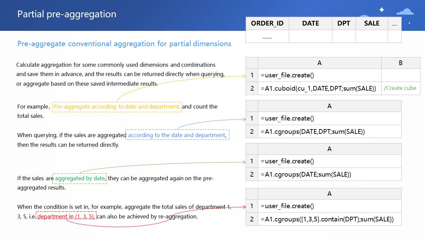Click the blue subtitle about partial dimensions
The height and width of the screenshot is (239, 425).
pyautogui.click(x=124, y=44)
